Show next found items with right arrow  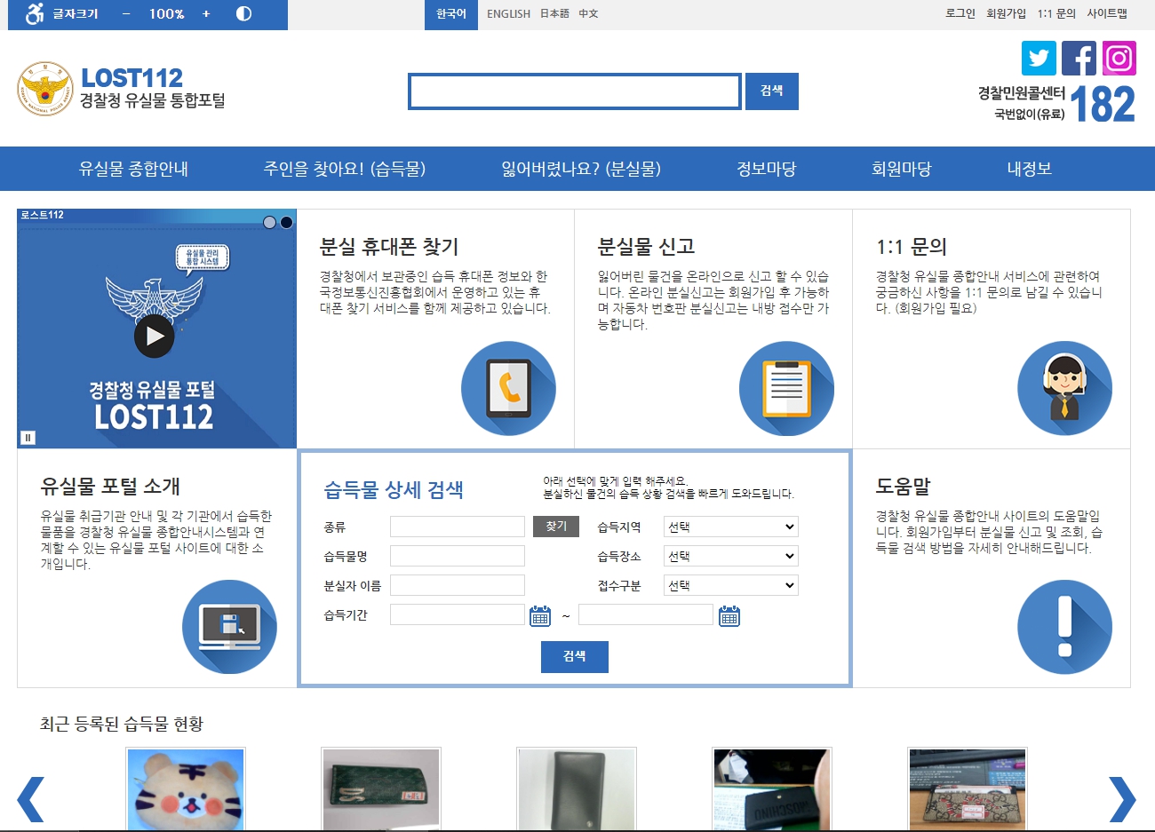pos(1122,799)
